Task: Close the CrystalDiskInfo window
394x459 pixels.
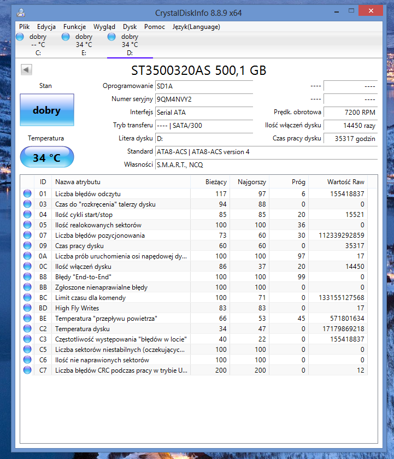Action: click(371, 11)
